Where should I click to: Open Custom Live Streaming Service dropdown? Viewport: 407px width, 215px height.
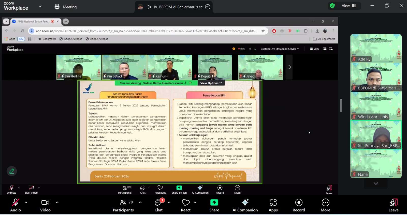[x=280, y=49]
